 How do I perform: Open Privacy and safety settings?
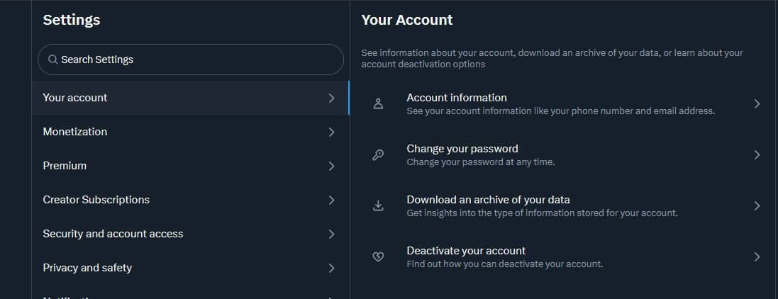(191, 268)
